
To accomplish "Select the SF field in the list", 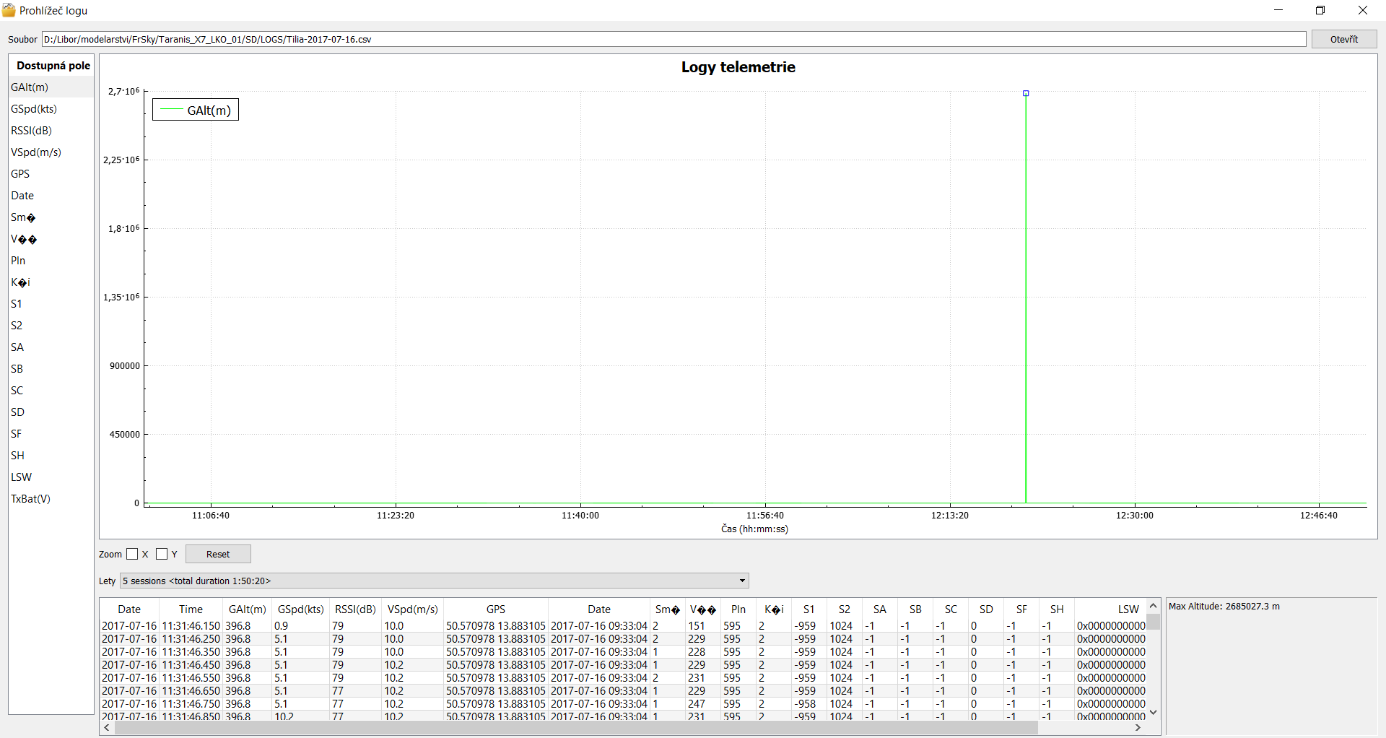I will [51, 433].
